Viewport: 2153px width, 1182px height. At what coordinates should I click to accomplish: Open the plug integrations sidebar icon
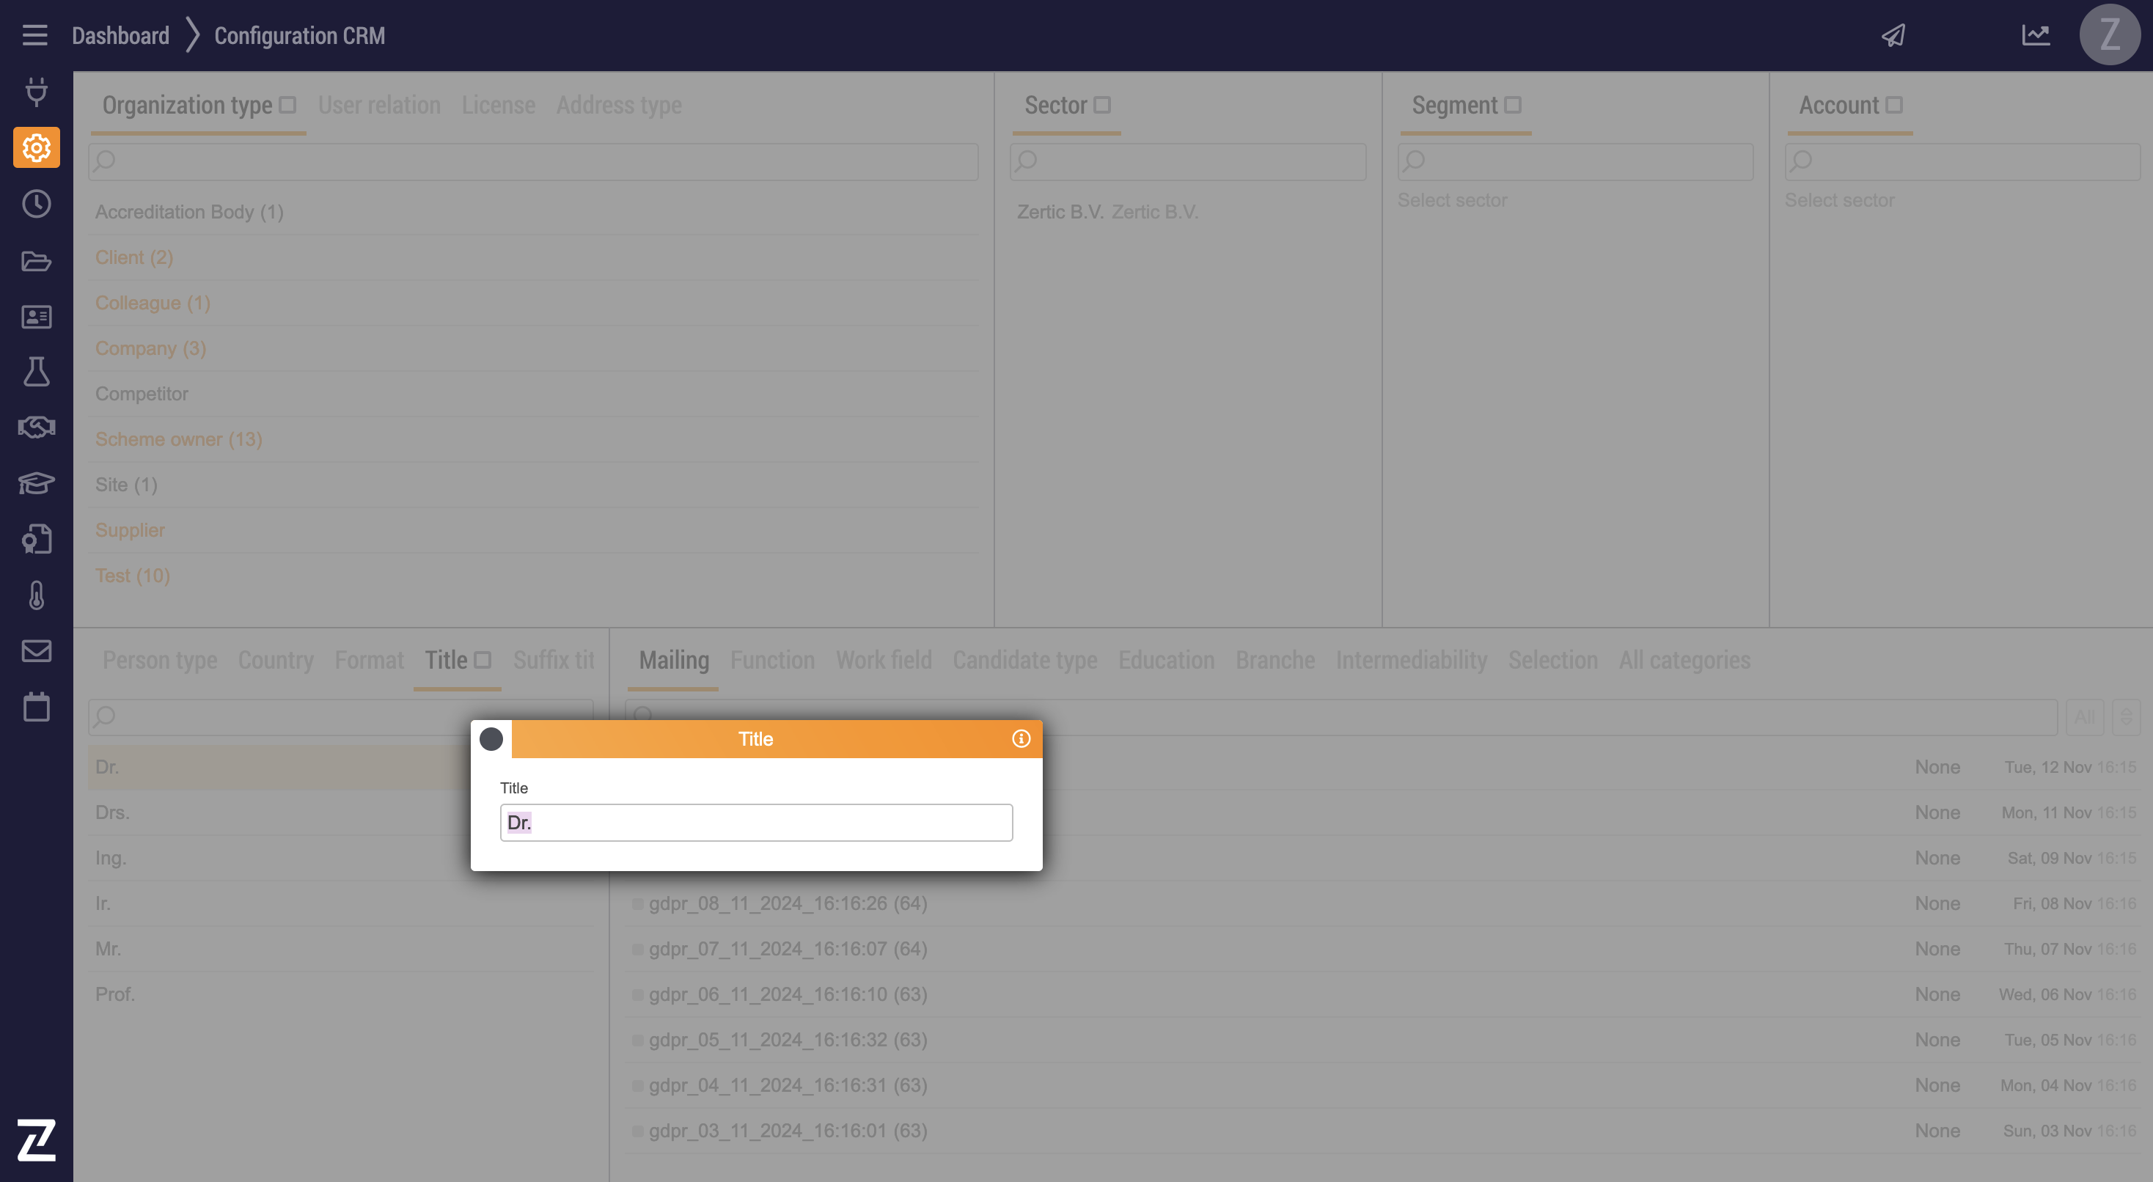point(36,92)
